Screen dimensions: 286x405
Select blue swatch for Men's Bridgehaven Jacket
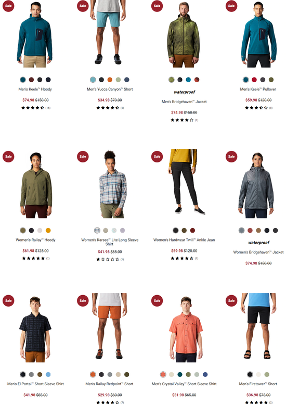(188, 80)
